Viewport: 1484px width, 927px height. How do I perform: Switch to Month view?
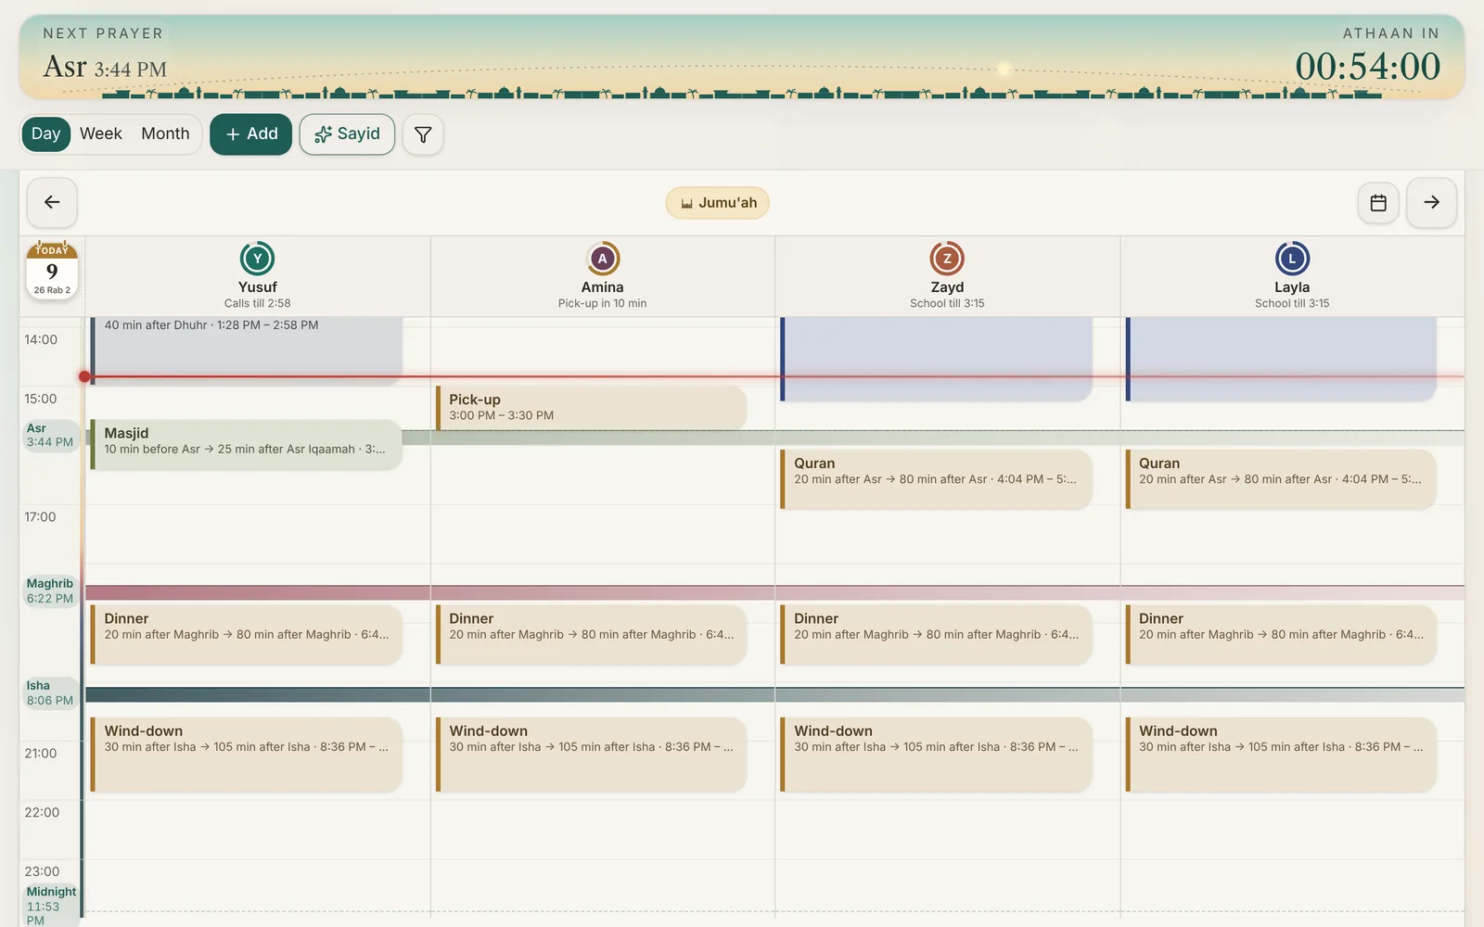tap(165, 134)
